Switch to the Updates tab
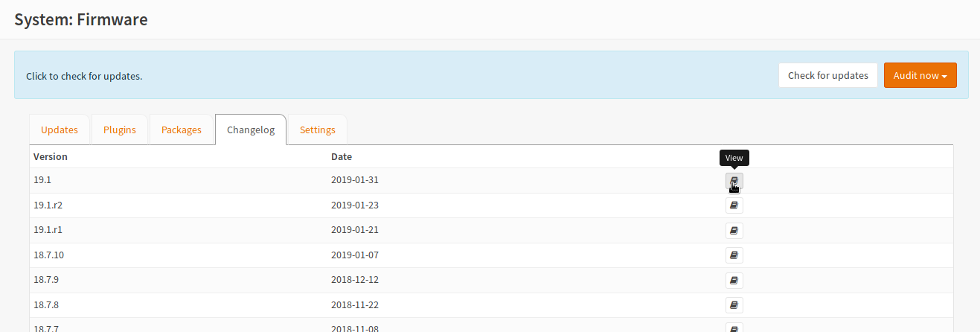The image size is (980, 332). 60,130
